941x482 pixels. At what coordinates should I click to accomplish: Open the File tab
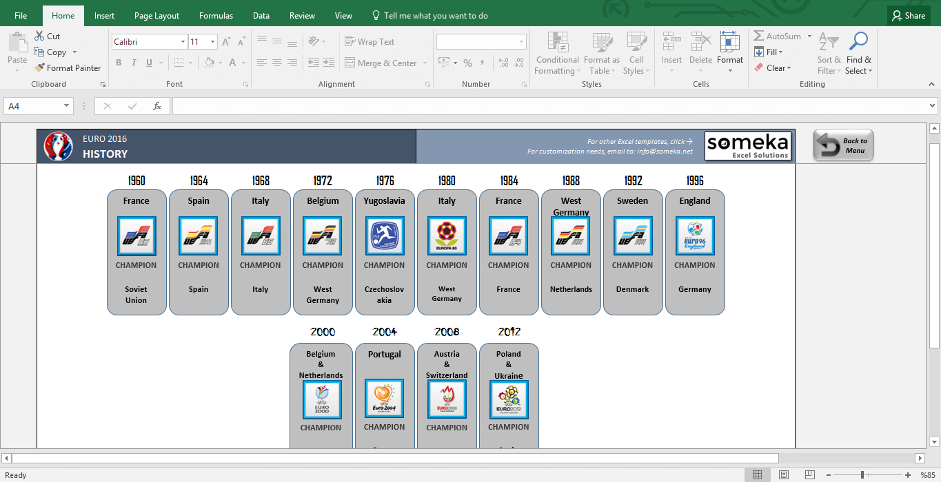coord(21,16)
